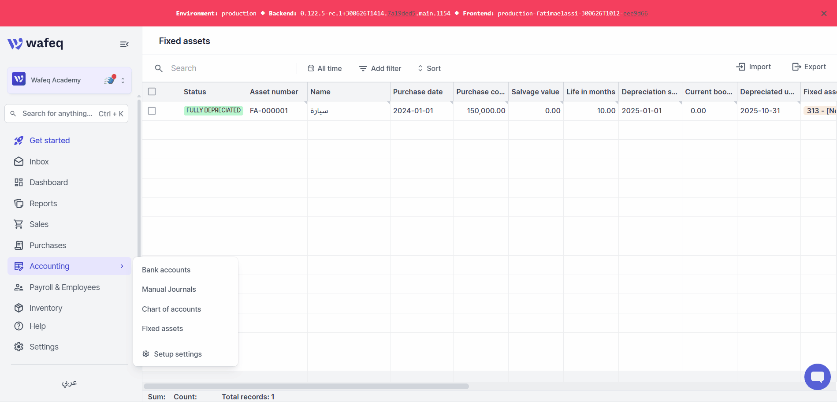The width and height of the screenshot is (837, 402).
Task: Click the Inbox envelope icon
Action: click(19, 162)
